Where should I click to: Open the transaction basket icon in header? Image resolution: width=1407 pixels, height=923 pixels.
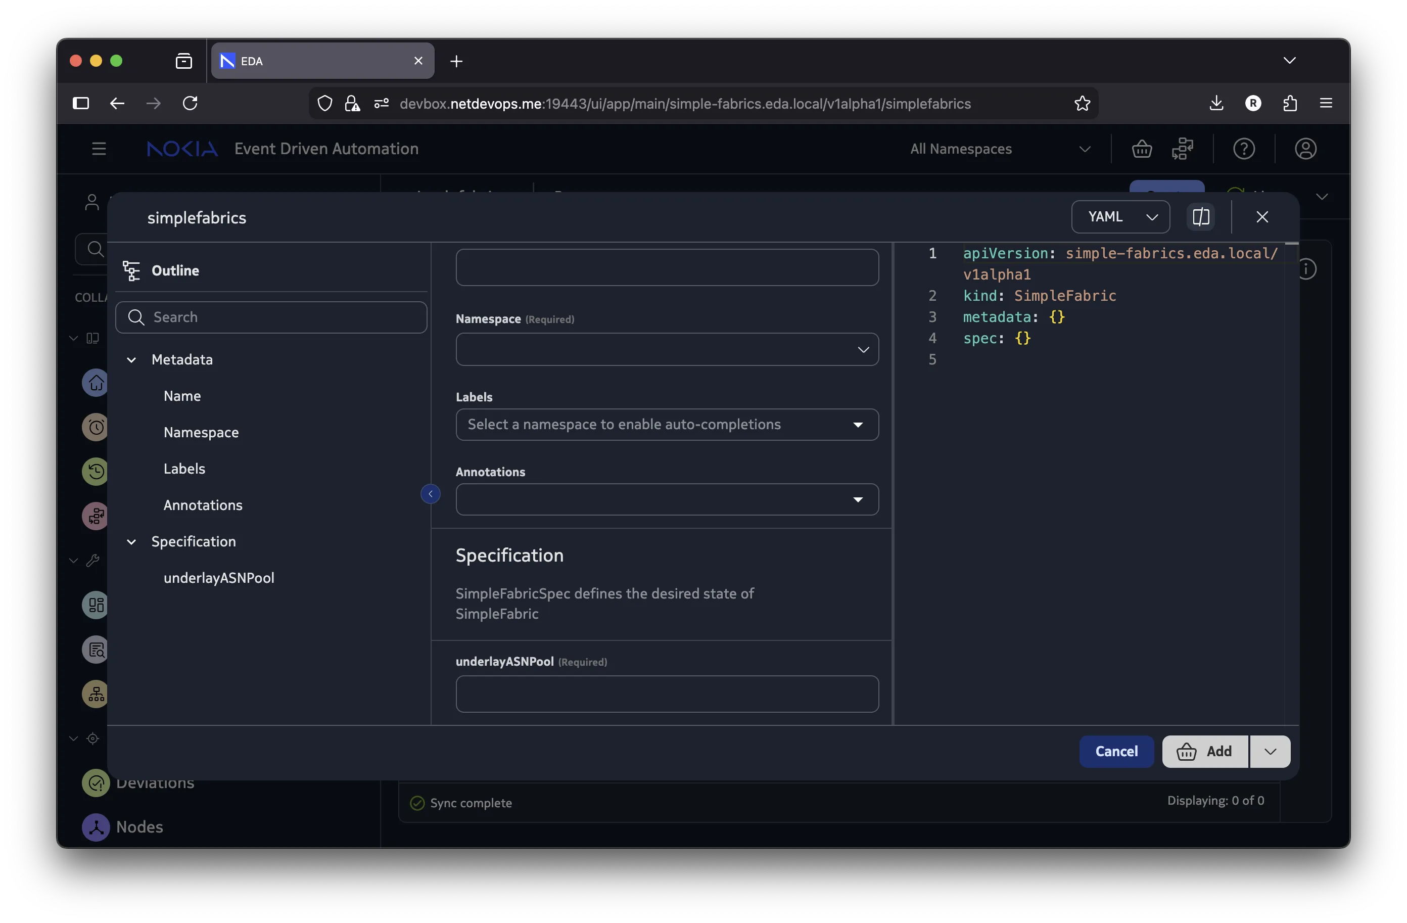point(1142,149)
